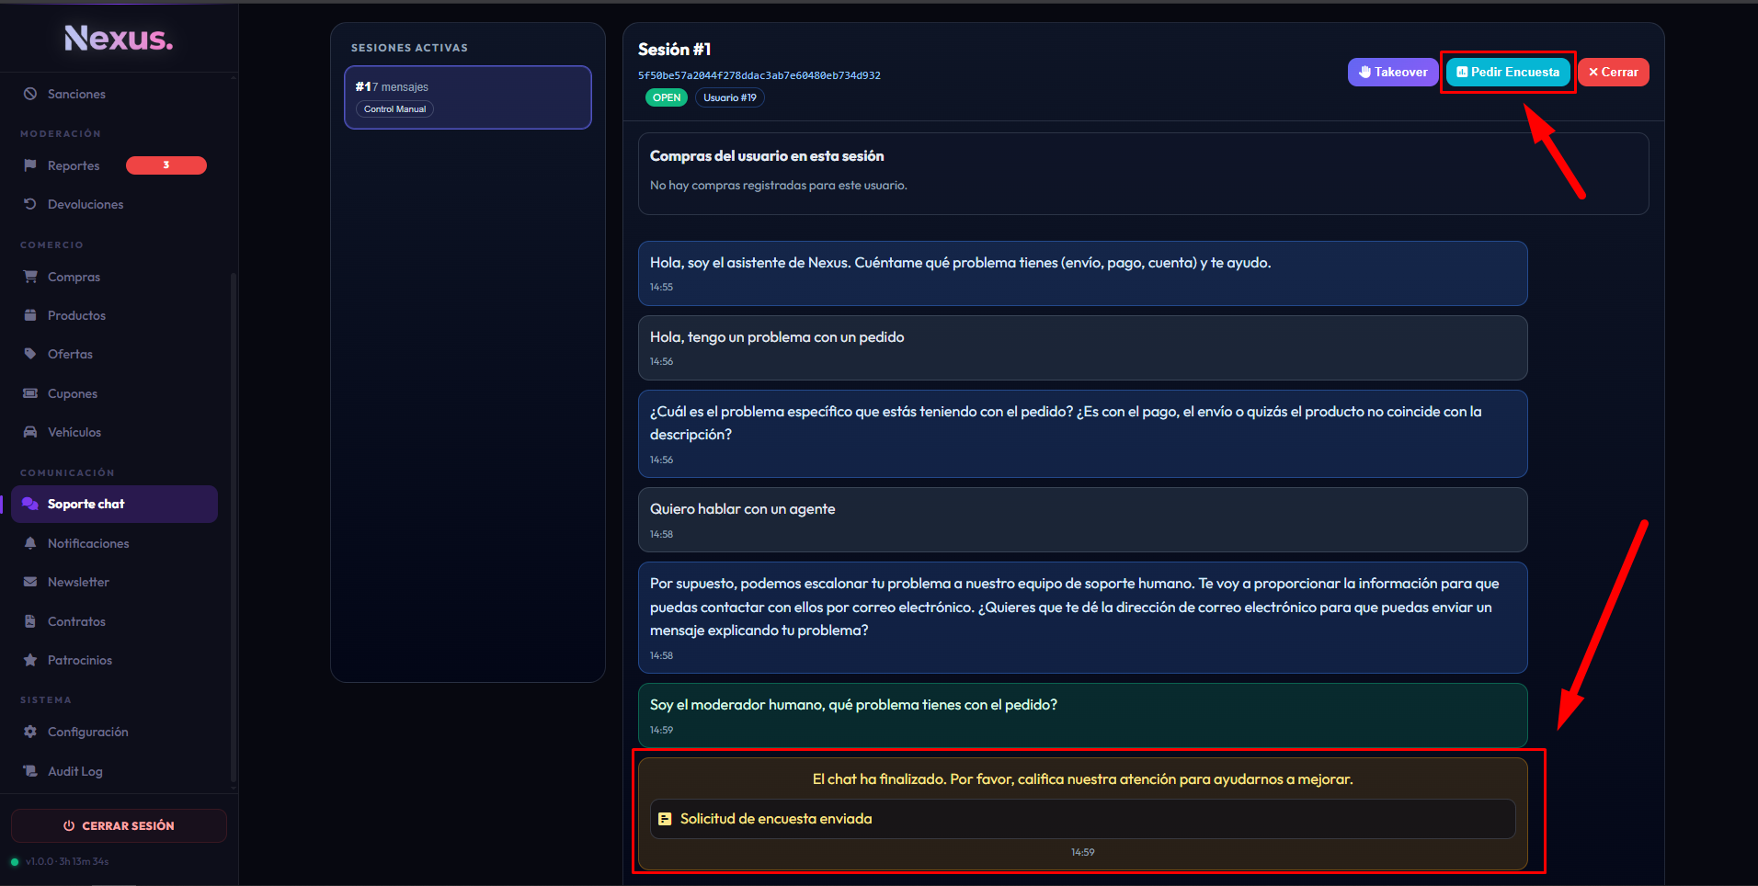Select active session #1 card
The height and width of the screenshot is (886, 1758).
coord(468,97)
